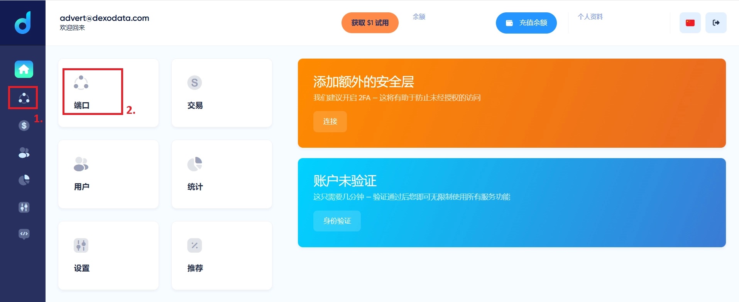Click the 交易 card S icon
The height and width of the screenshot is (302, 739).
194,83
